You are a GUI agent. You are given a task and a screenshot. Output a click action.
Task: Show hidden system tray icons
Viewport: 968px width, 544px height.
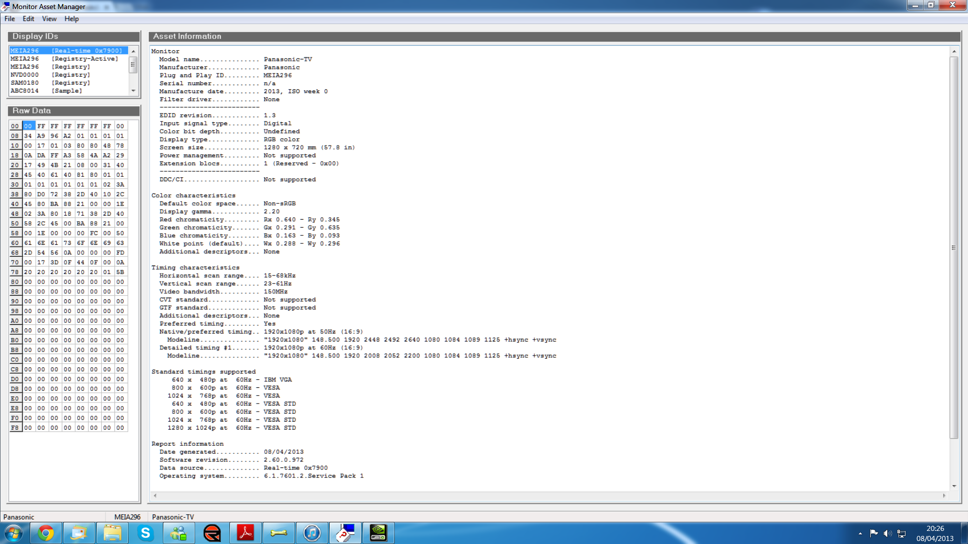(860, 533)
